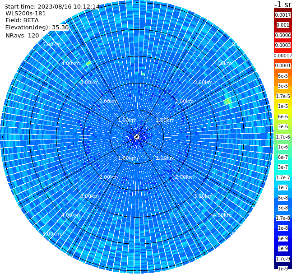Click the Field: BETA label
292x274 pixels.
tap(22, 20)
